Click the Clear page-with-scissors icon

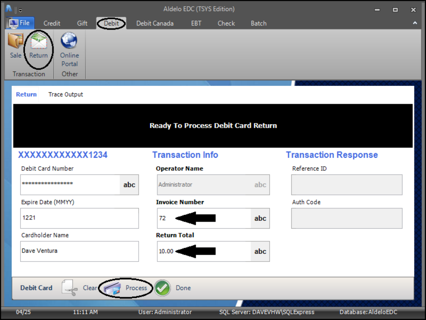click(70, 288)
